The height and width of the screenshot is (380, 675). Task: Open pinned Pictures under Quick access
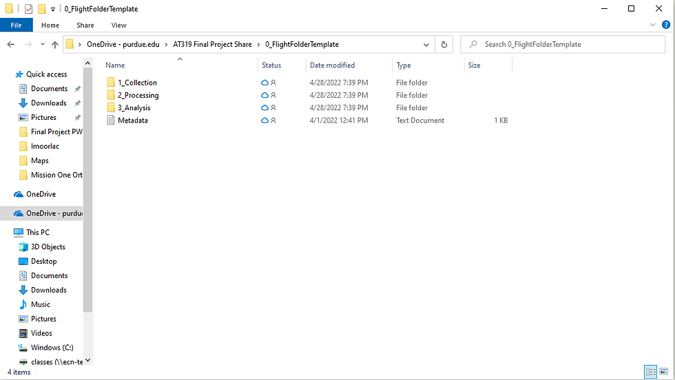tap(43, 118)
